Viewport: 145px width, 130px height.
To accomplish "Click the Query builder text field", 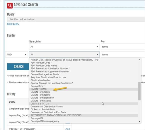I will click(76, 19).
